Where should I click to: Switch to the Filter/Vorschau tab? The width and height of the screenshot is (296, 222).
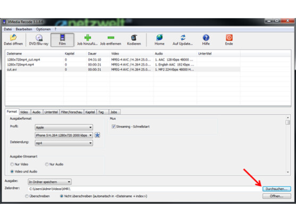tap(72, 112)
